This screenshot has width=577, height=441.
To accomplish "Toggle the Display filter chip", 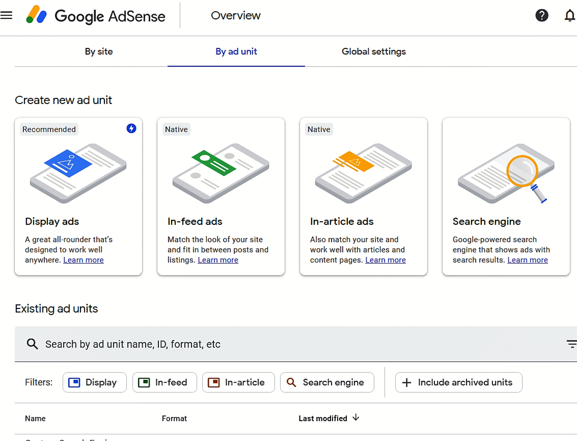I will point(95,382).
